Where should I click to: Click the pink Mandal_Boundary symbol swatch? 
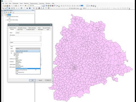10,18
